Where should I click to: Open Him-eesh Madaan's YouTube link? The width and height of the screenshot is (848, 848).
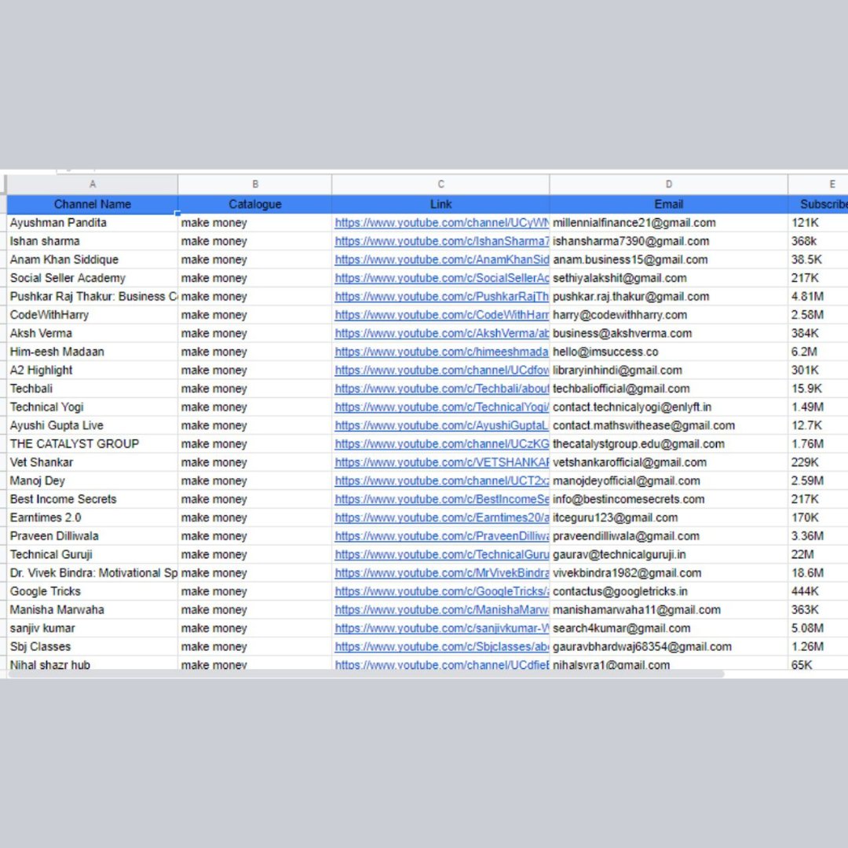coord(441,352)
